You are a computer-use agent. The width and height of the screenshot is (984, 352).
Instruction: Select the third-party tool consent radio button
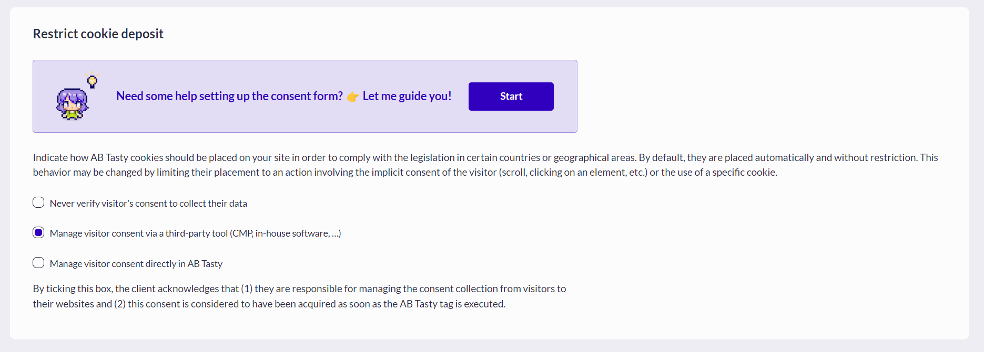pos(38,232)
